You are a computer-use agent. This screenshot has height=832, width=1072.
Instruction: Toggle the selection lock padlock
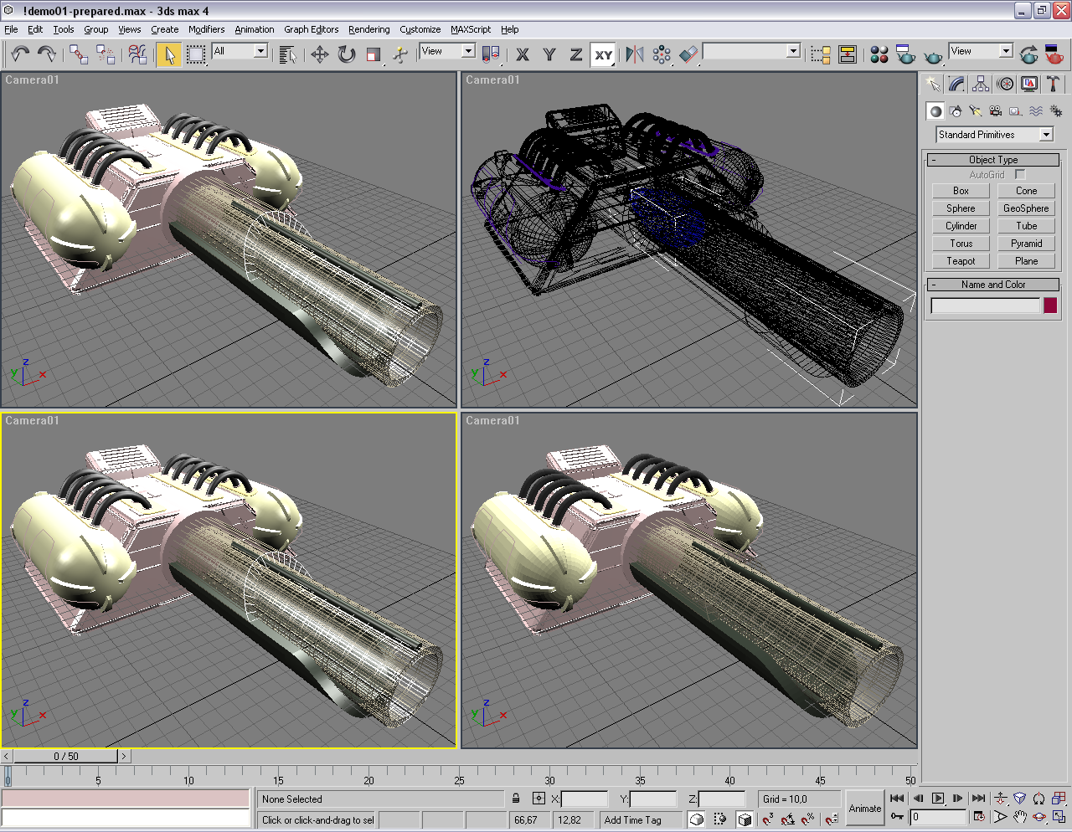tap(516, 799)
